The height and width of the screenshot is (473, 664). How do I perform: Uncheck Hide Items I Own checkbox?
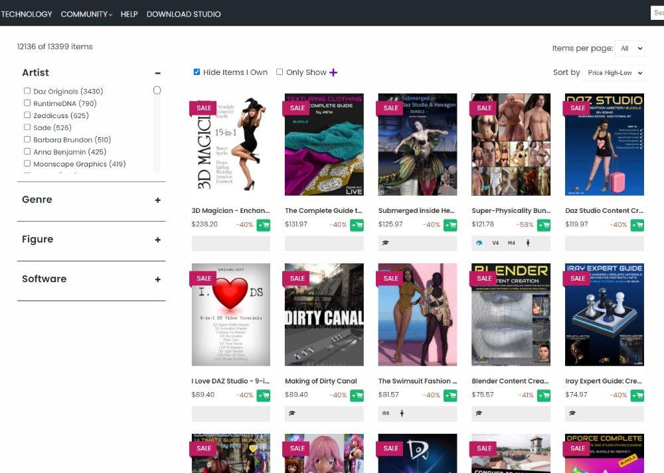[197, 72]
